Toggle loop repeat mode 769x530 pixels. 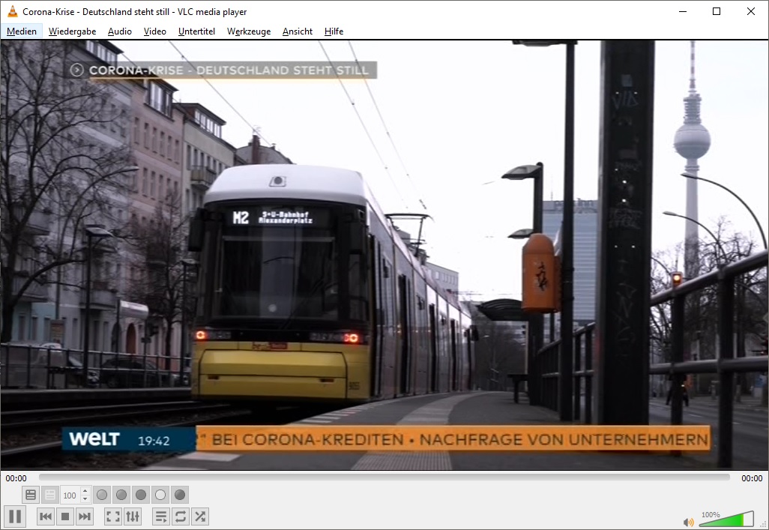181,517
